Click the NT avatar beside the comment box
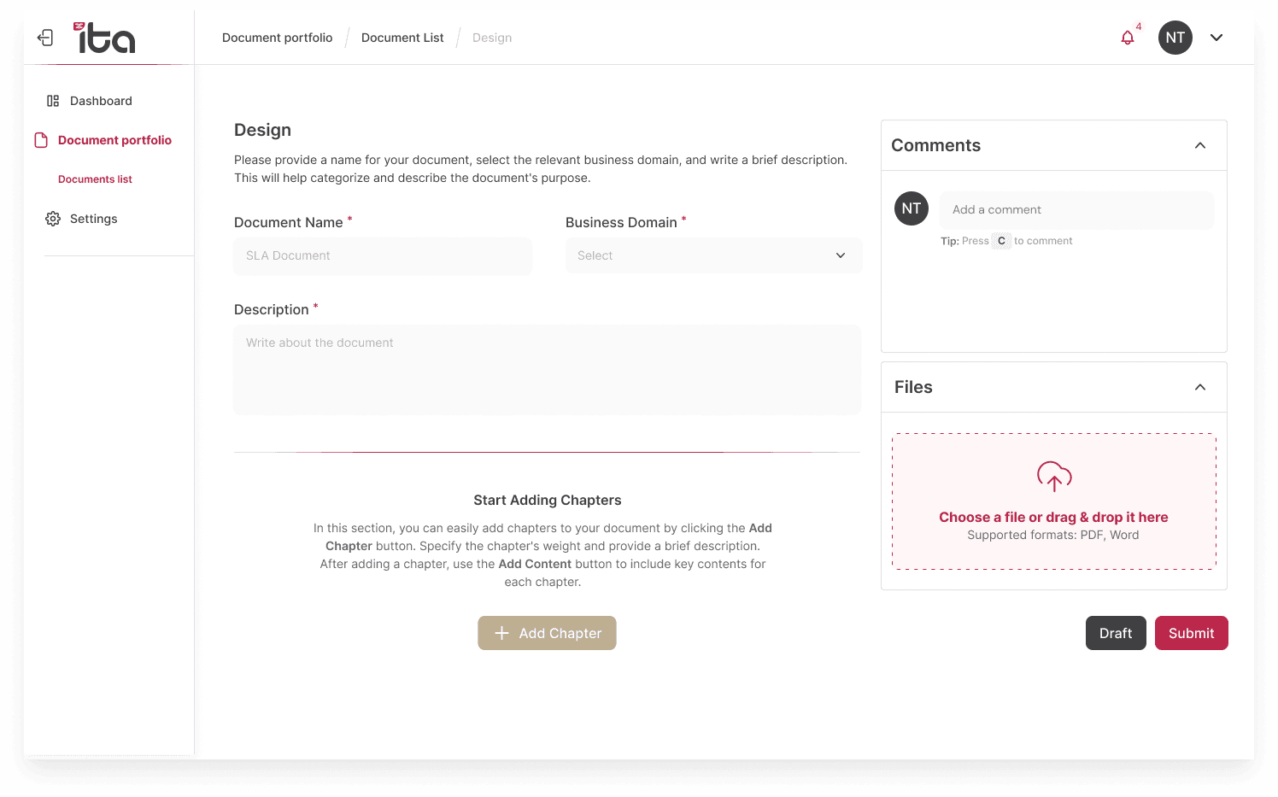Image resolution: width=1278 pixels, height=797 pixels. click(x=912, y=208)
